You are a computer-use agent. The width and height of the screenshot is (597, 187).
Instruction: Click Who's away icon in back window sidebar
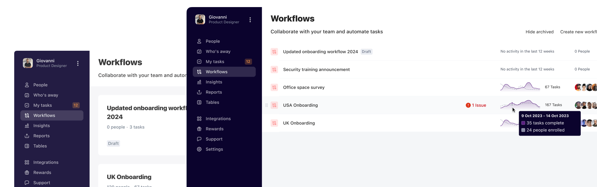click(x=27, y=95)
